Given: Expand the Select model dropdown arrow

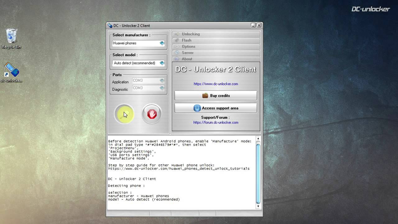Looking at the screenshot, I should (x=162, y=63).
